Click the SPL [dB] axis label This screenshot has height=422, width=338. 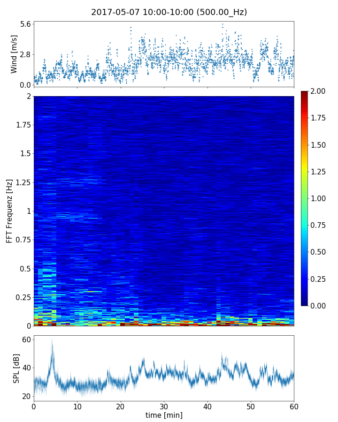16,368
